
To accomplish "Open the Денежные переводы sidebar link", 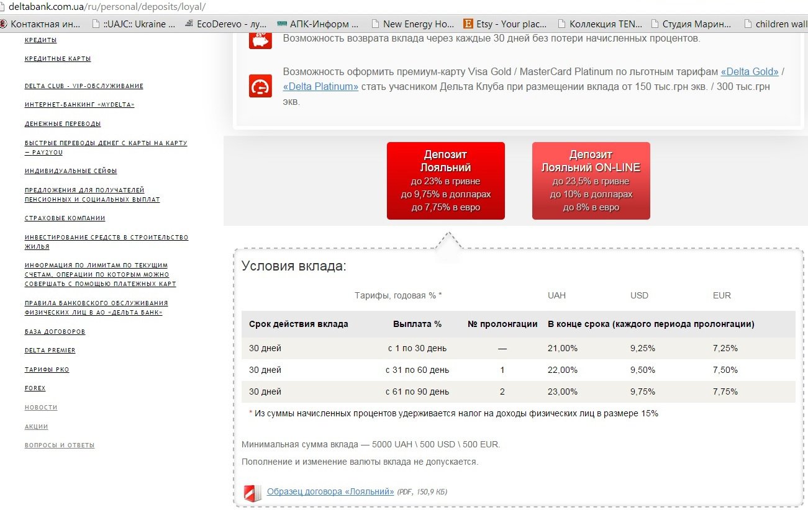I will click(63, 124).
